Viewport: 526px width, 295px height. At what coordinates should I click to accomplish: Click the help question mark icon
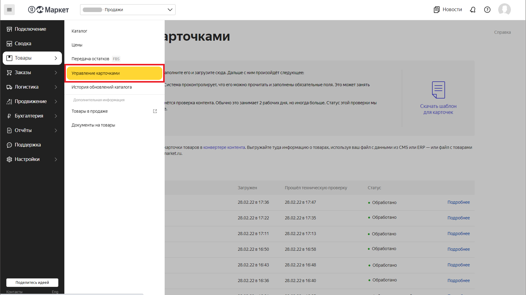tap(487, 10)
